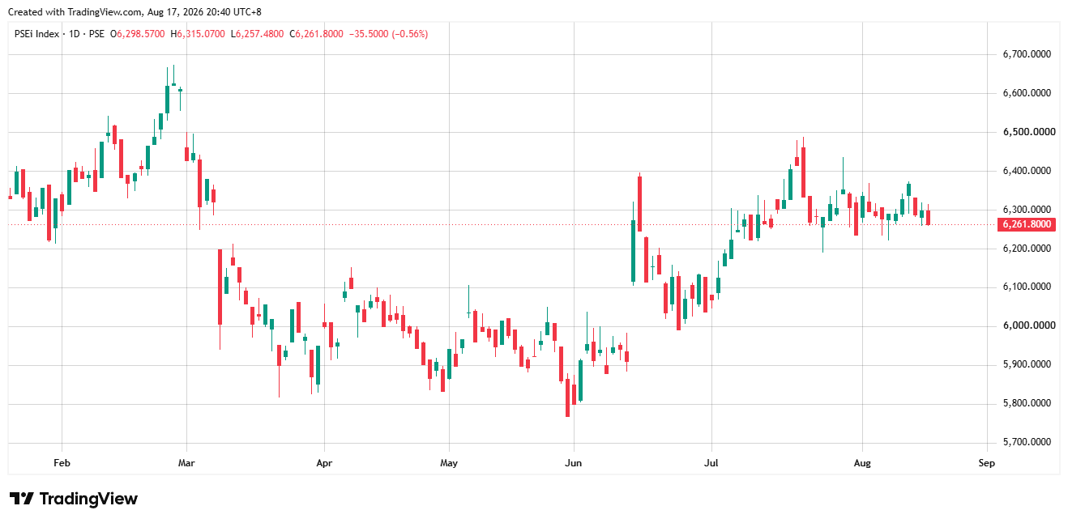Click the 6,400.0000 price axis label

tap(1027, 171)
